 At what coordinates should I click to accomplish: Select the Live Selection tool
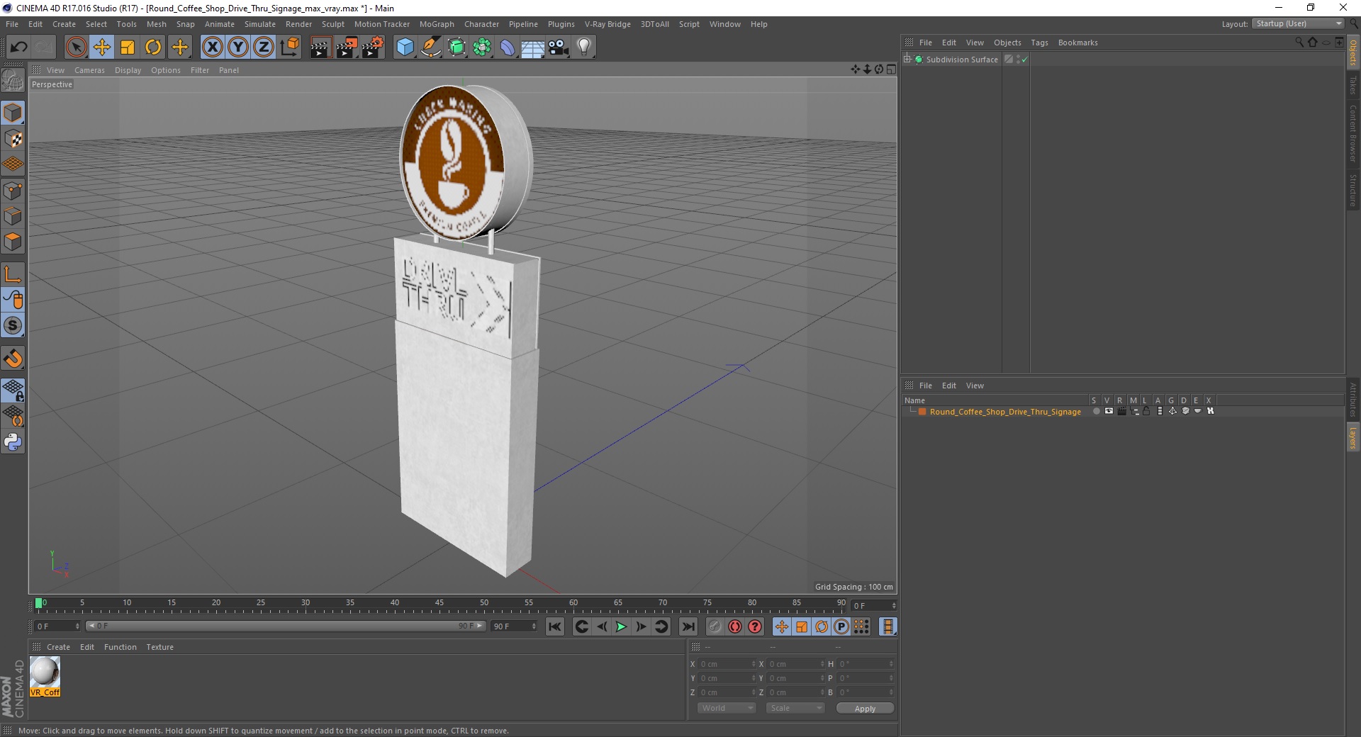point(76,47)
